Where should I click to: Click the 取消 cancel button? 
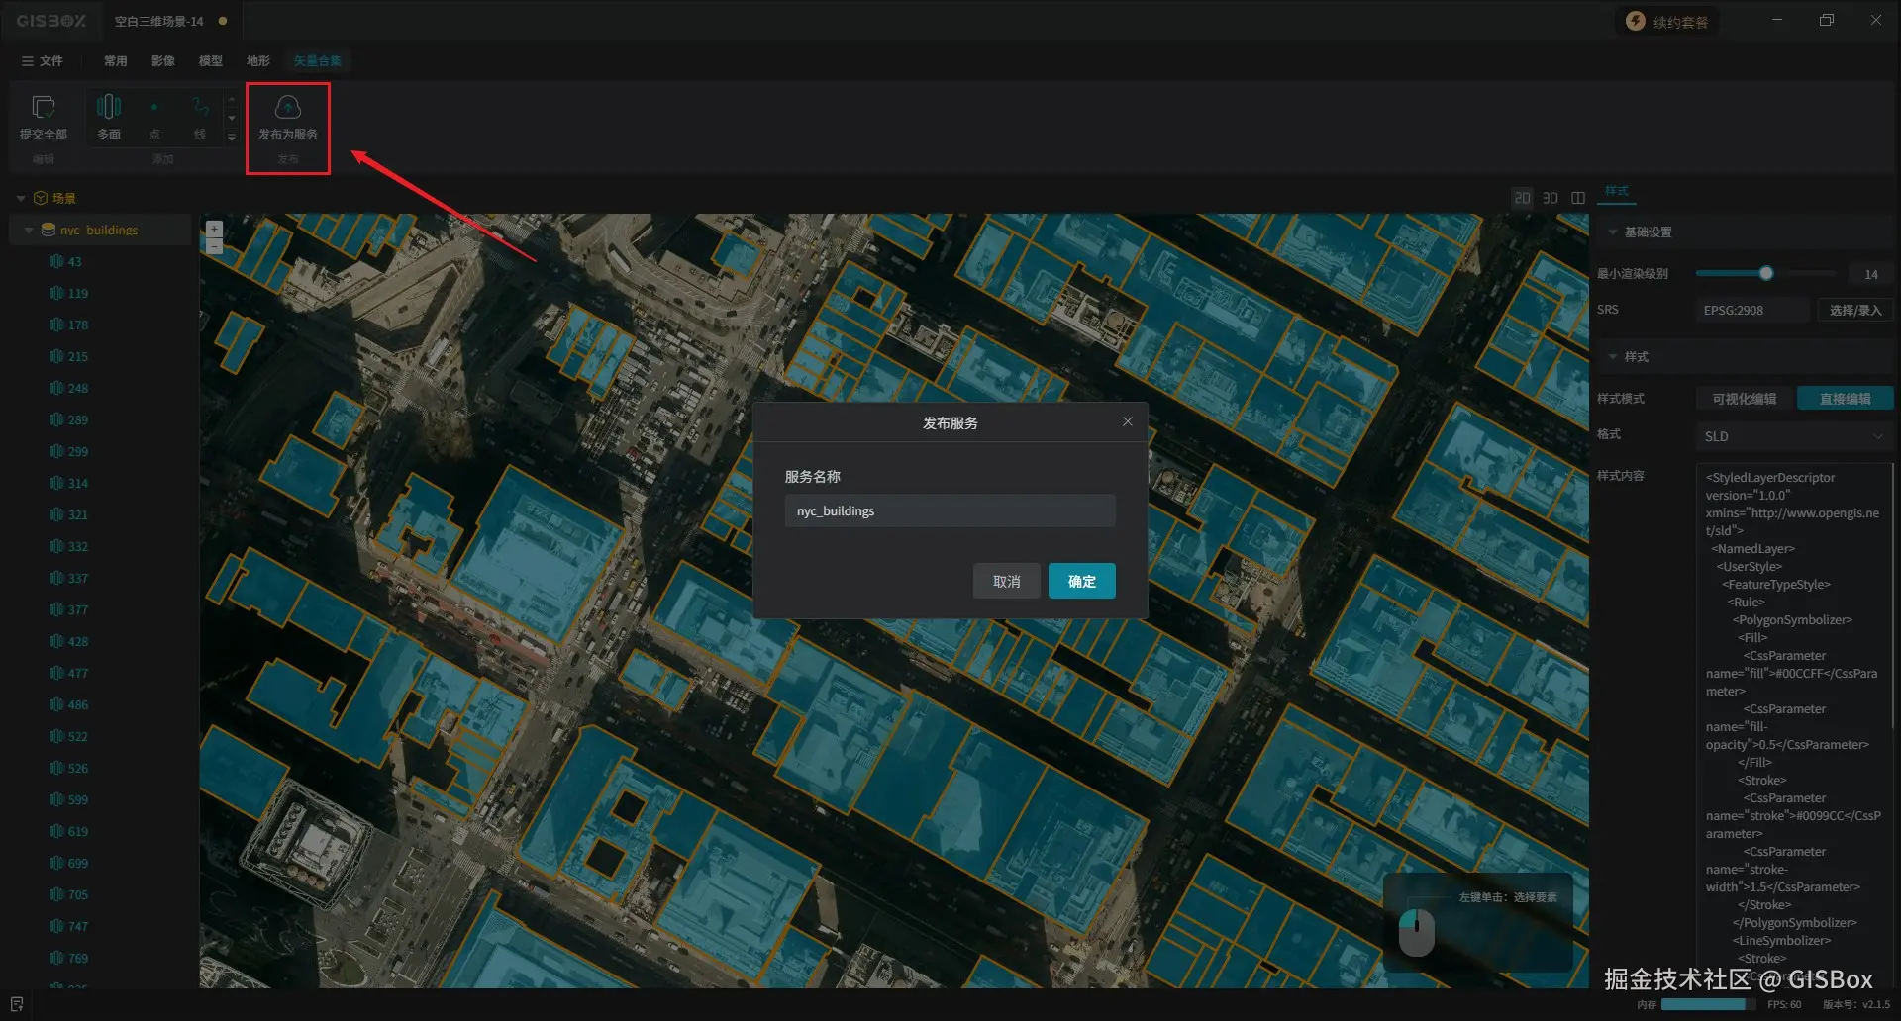click(1007, 581)
